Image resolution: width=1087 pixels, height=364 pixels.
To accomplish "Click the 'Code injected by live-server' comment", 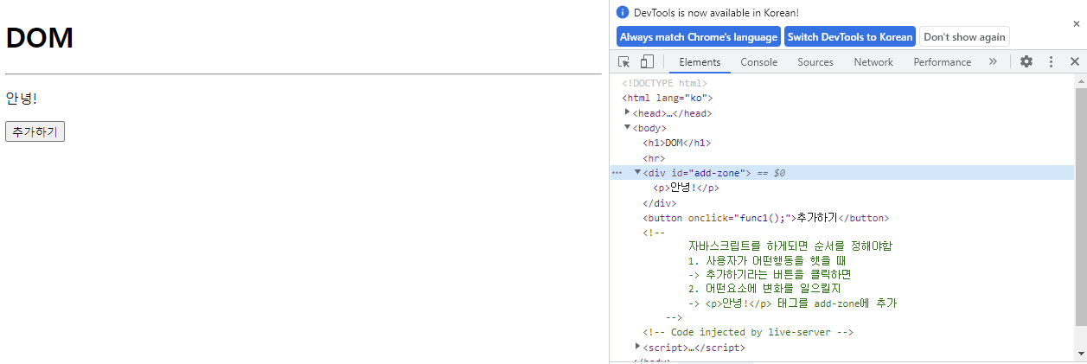I will pos(748,332).
